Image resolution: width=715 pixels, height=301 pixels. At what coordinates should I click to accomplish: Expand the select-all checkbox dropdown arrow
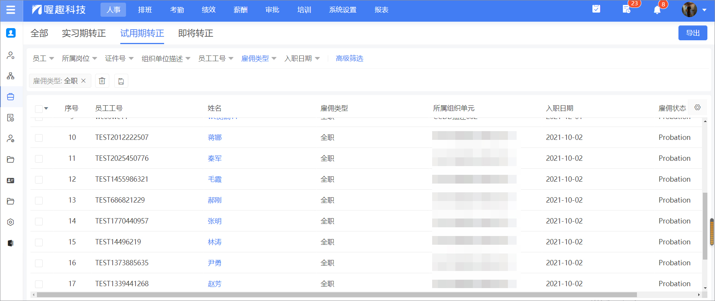click(x=46, y=109)
